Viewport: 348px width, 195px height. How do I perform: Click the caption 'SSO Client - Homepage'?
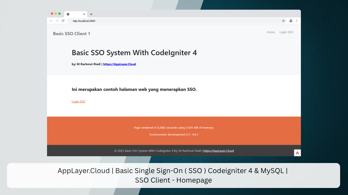173,180
